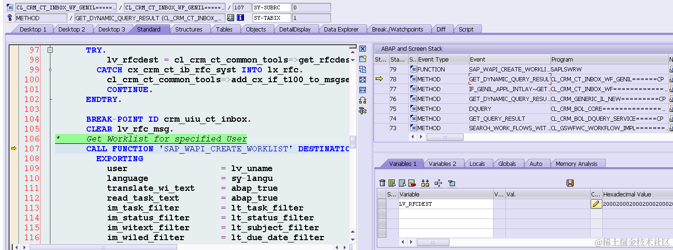Click stack event SAP_WAPI_CREATE_WORKLI

(x=509, y=69)
